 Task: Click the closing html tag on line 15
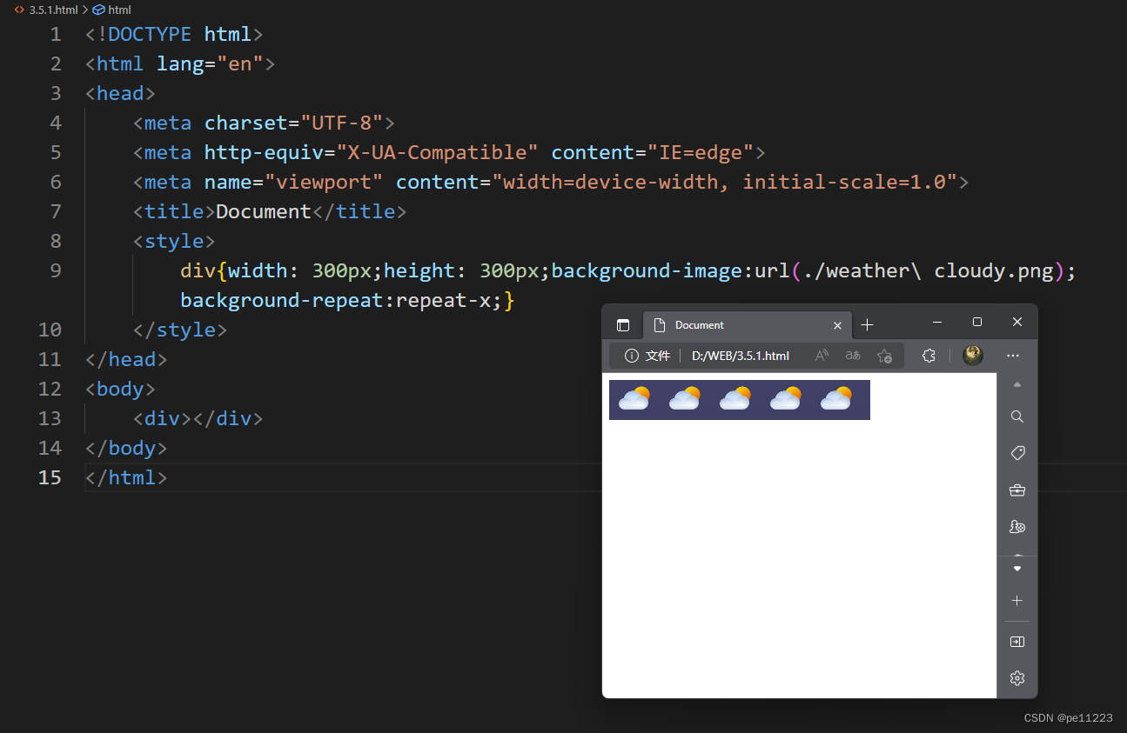tap(126, 477)
